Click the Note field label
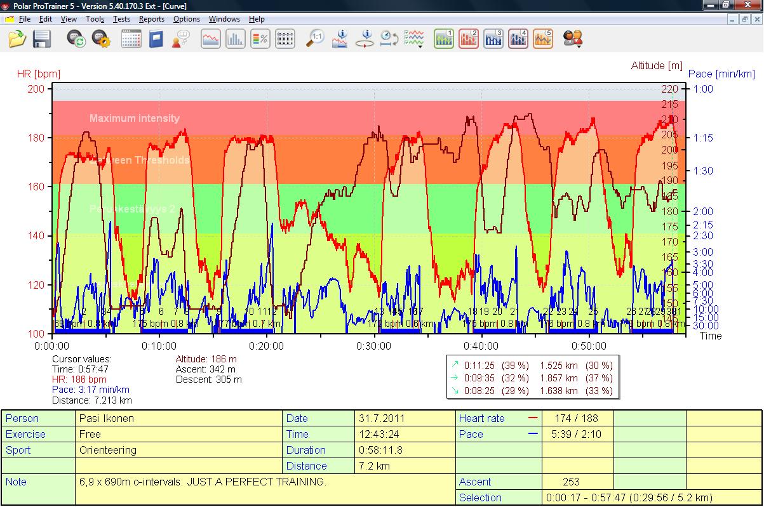 16,482
